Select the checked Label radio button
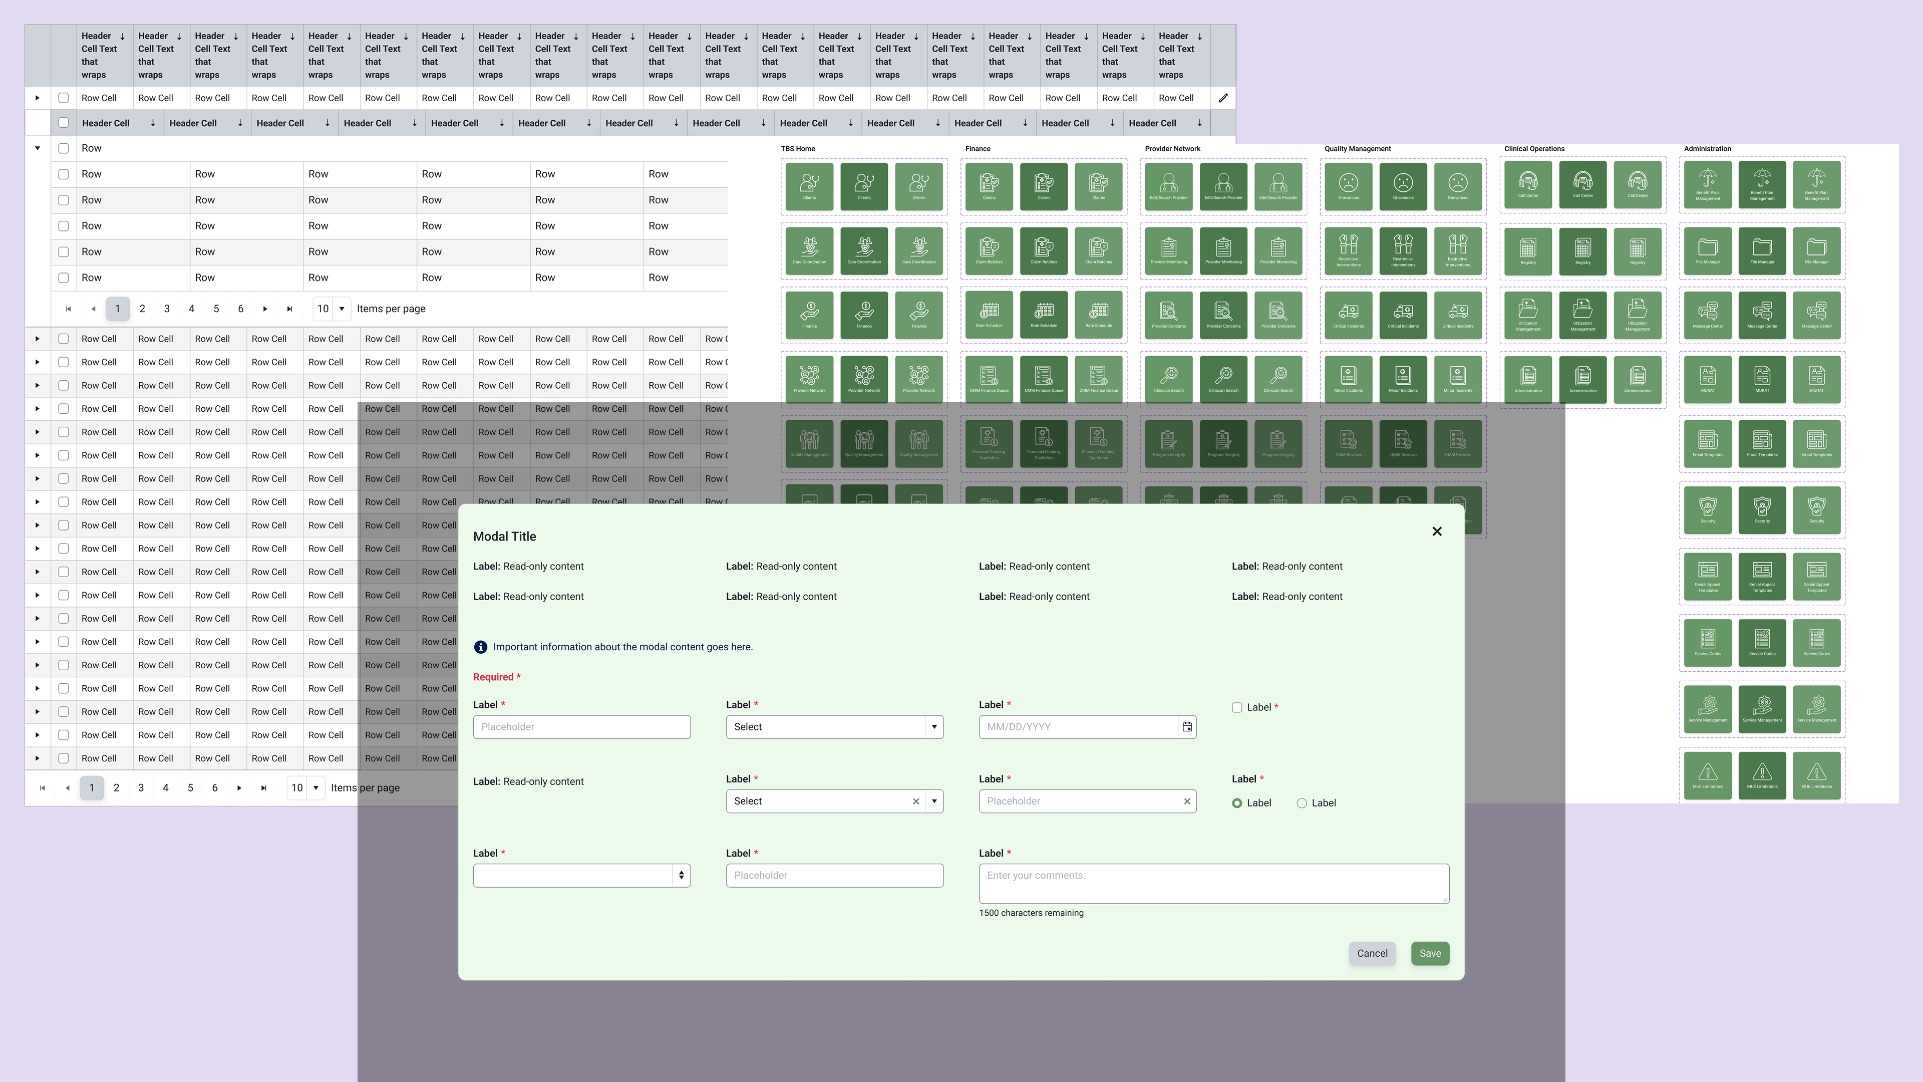 pyautogui.click(x=1237, y=802)
